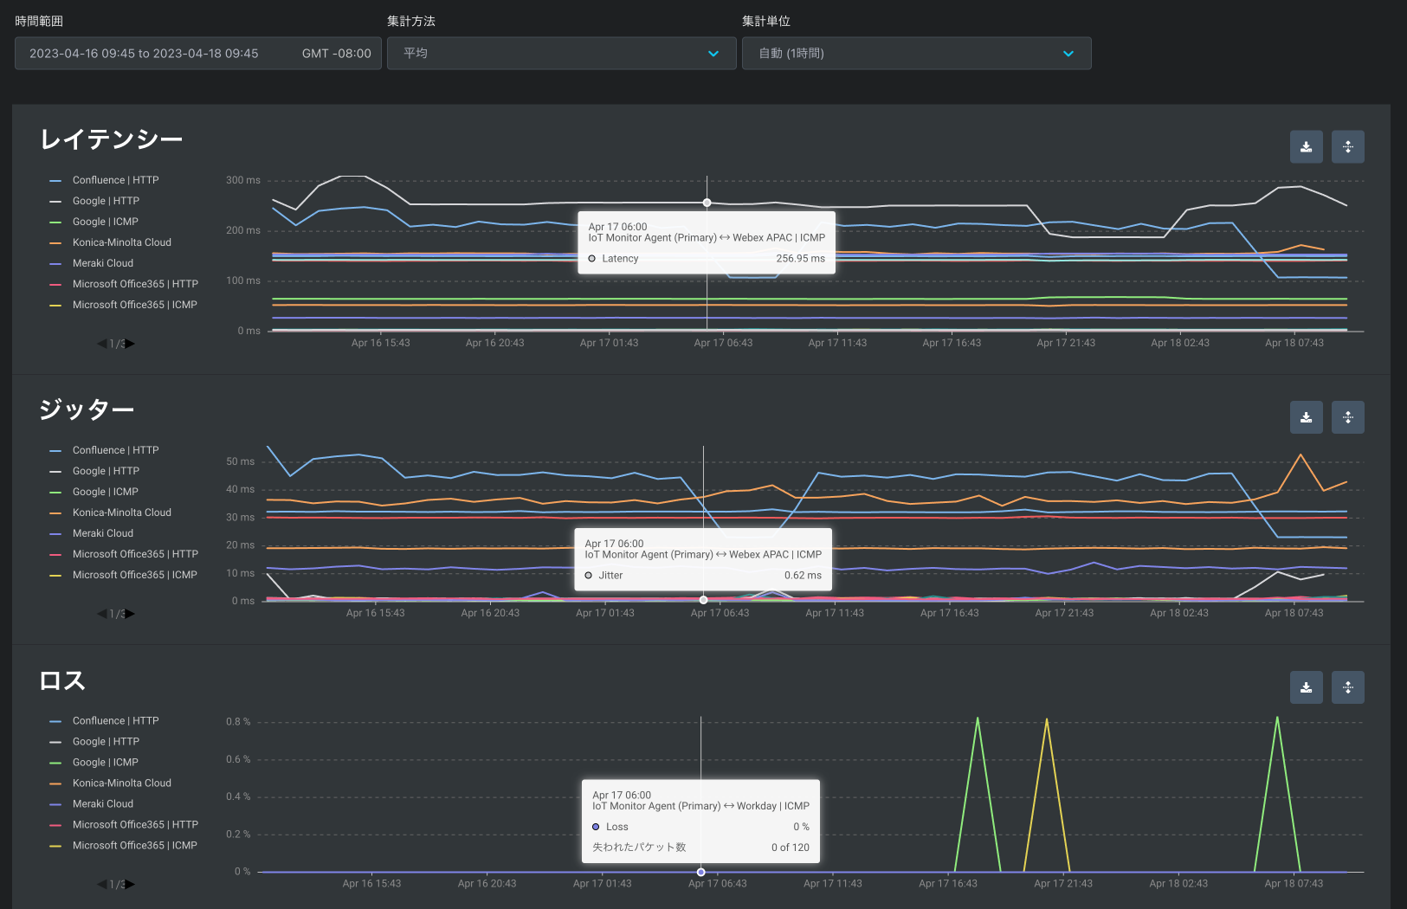Go to previous legend page in レイテンシー

tap(102, 344)
